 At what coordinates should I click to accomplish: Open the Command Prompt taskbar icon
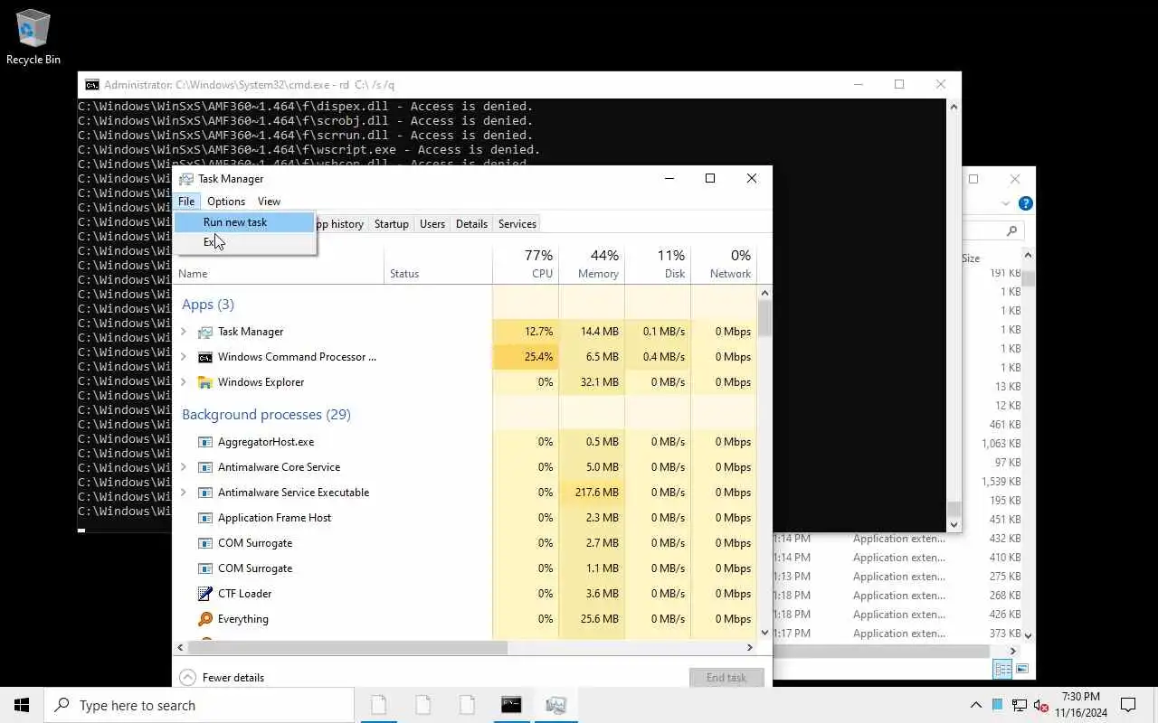pos(511,705)
